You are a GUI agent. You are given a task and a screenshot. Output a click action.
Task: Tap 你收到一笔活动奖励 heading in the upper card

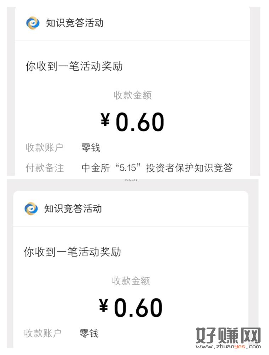pos(74,66)
